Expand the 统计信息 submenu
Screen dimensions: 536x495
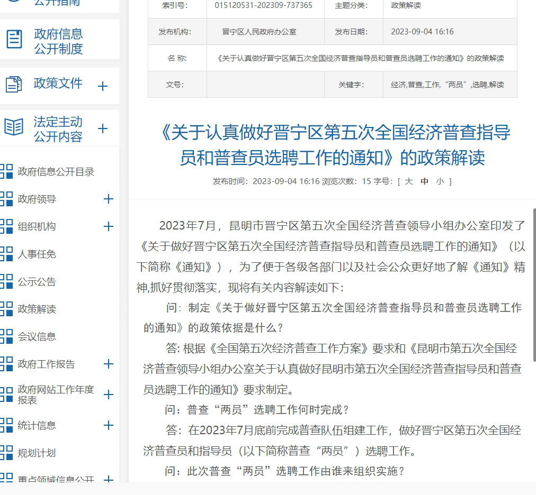coord(109,425)
